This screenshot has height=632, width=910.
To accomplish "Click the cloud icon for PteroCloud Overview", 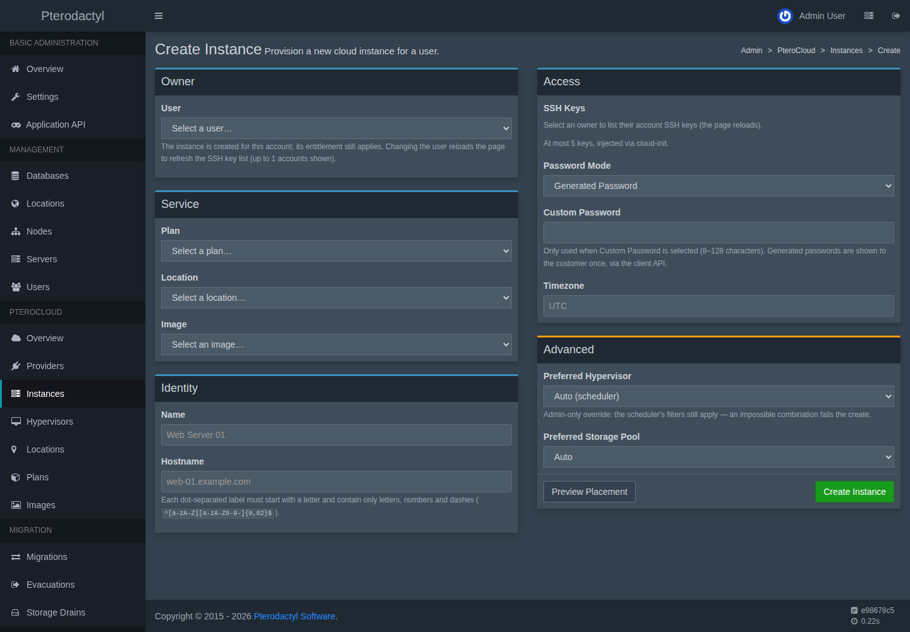I will tap(16, 338).
